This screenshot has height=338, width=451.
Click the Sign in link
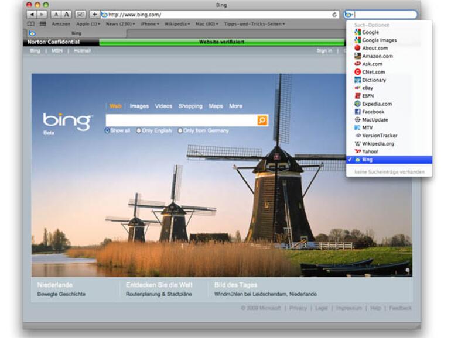[324, 50]
